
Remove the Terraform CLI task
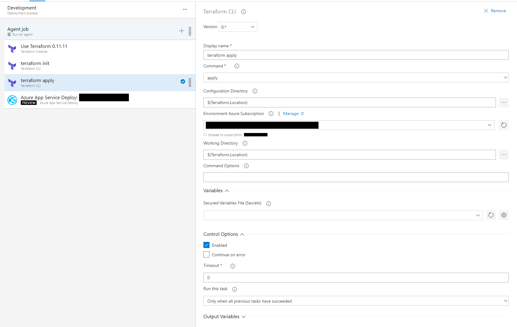[x=495, y=11]
